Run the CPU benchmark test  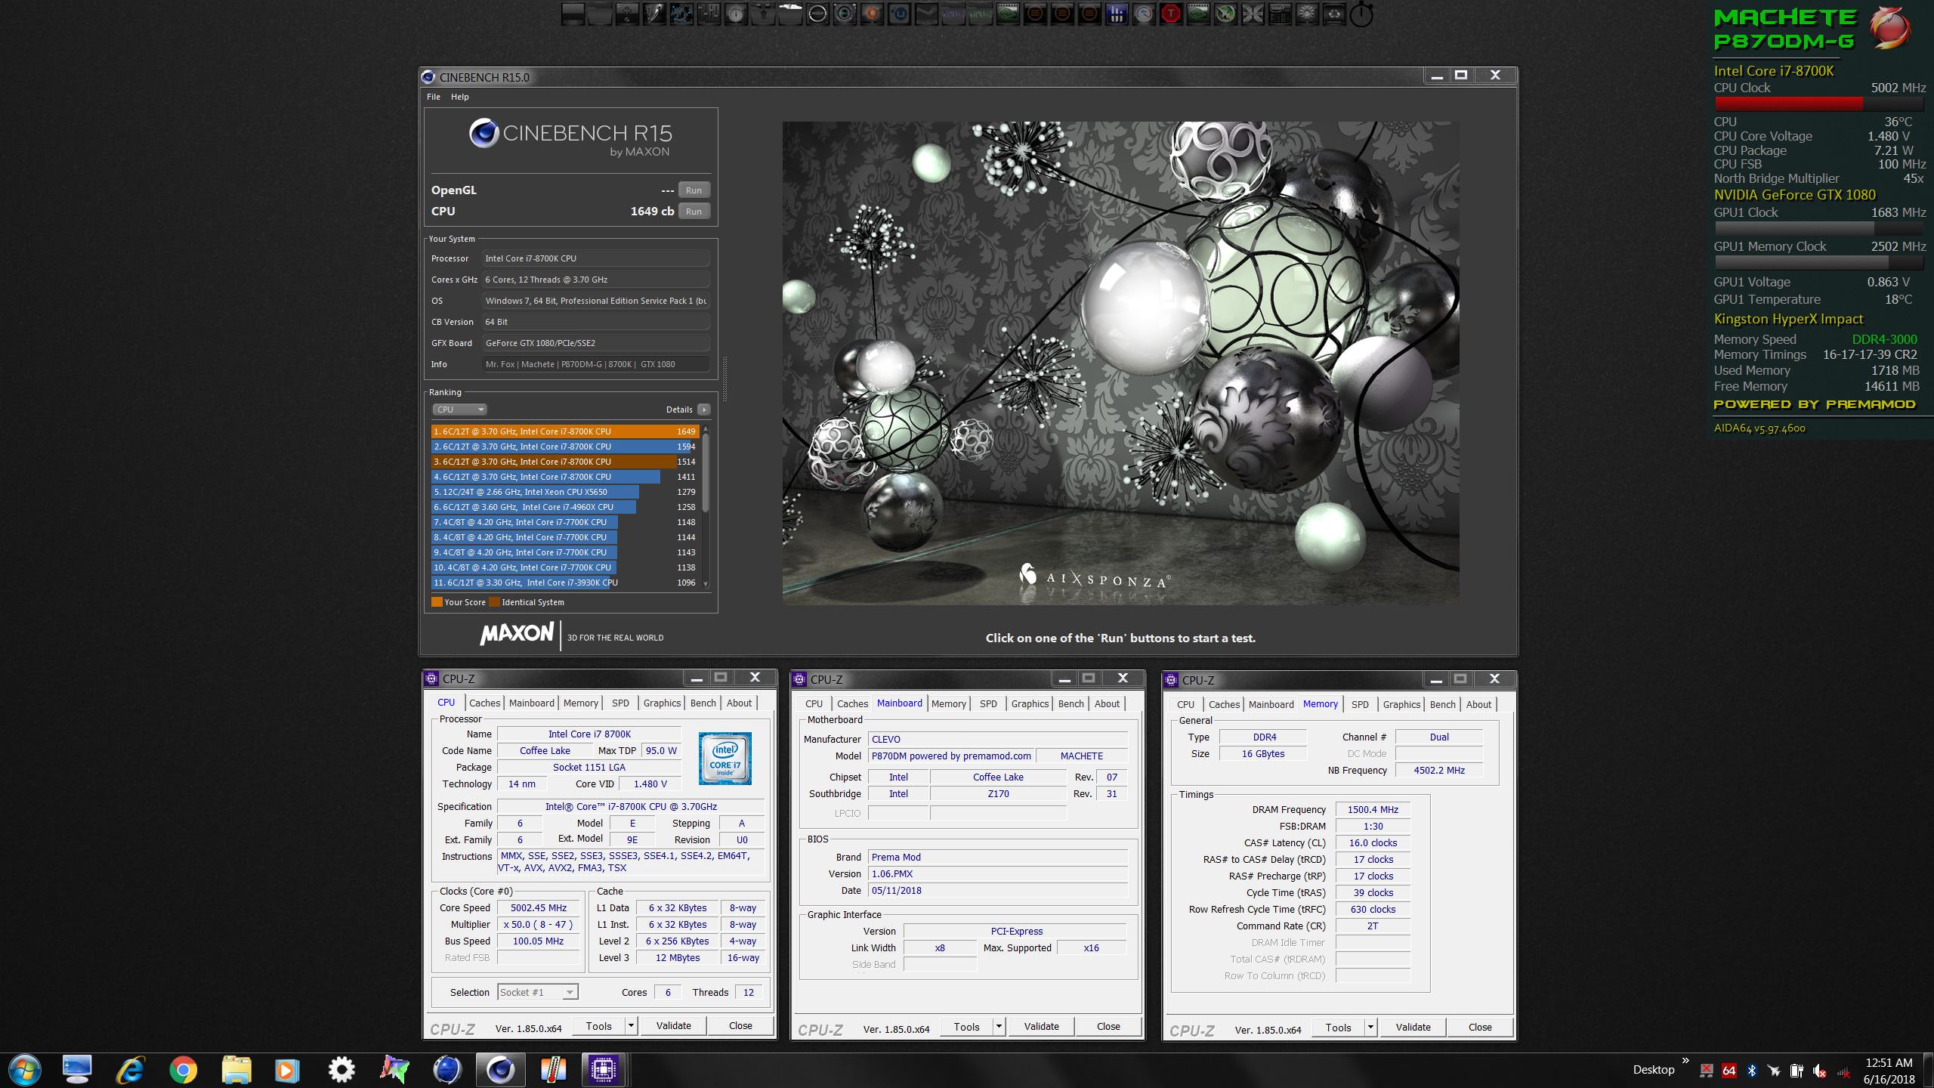click(x=694, y=212)
